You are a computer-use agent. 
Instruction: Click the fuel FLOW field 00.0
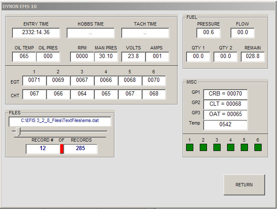[x=242, y=33]
